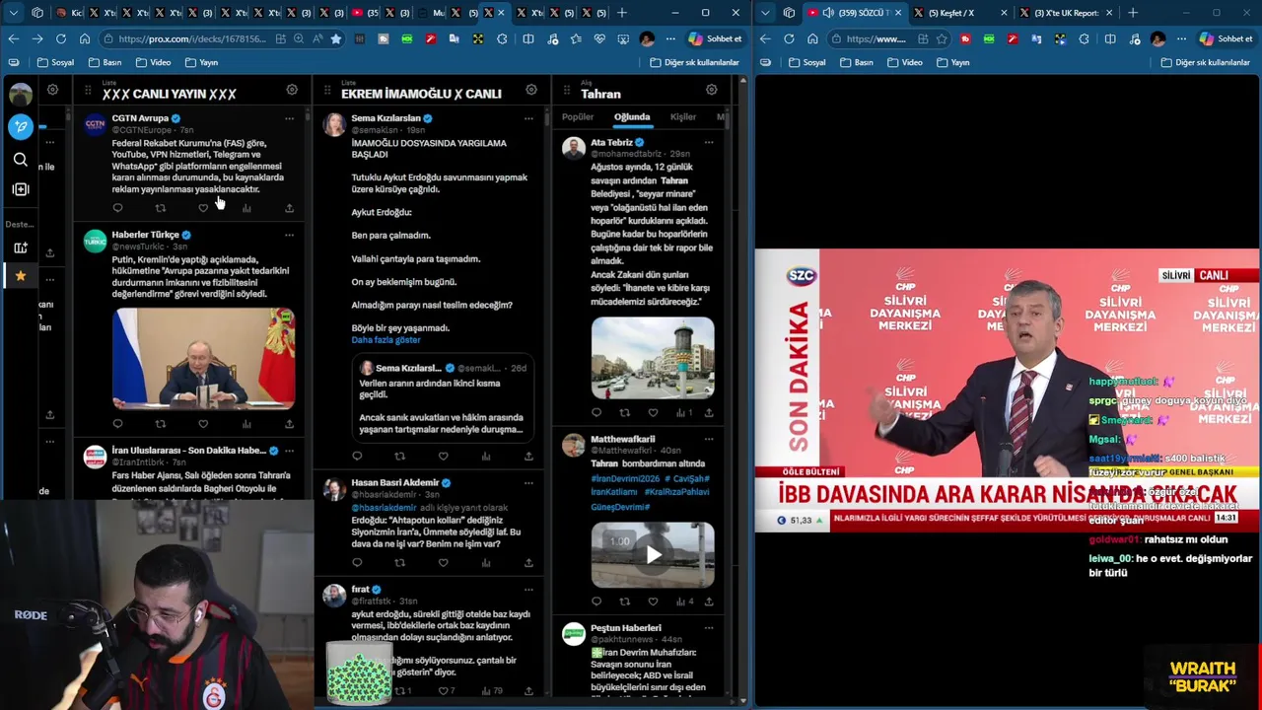Screen dimensions: 1262x710
Task: Like the Ata Tebriz post
Action: pyautogui.click(x=653, y=412)
